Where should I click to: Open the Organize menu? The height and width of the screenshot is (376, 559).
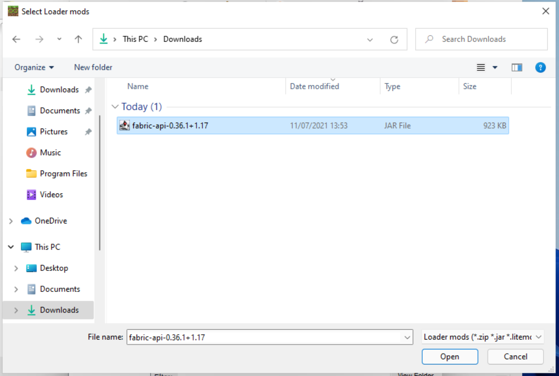[34, 68]
